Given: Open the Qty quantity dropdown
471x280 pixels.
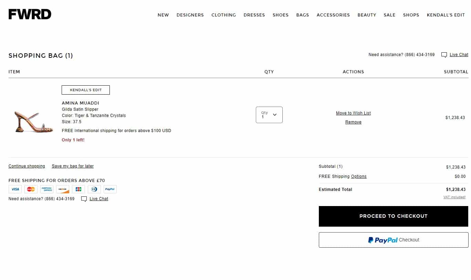Looking at the screenshot, I should [269, 115].
